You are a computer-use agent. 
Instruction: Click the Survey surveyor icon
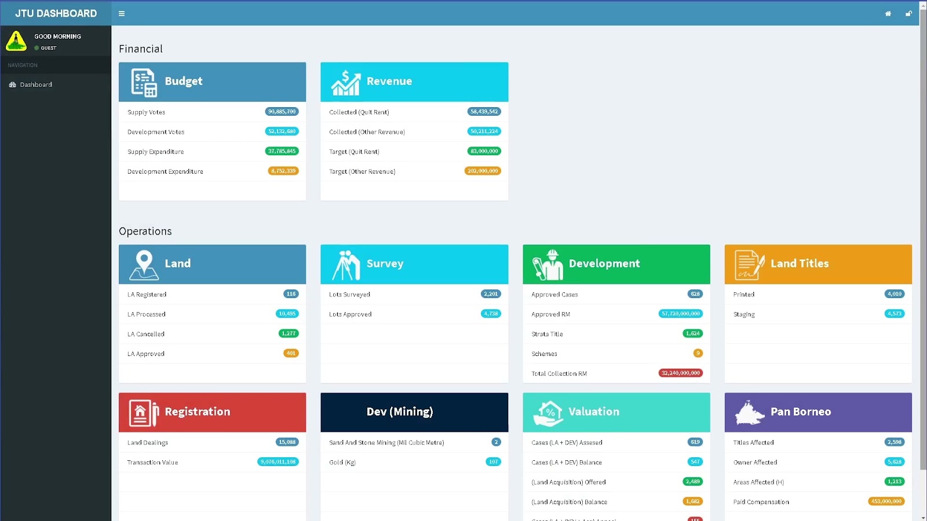pyautogui.click(x=346, y=265)
